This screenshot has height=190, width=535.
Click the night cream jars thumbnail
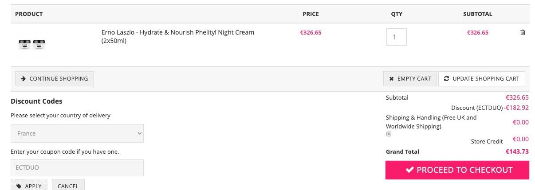(x=32, y=44)
